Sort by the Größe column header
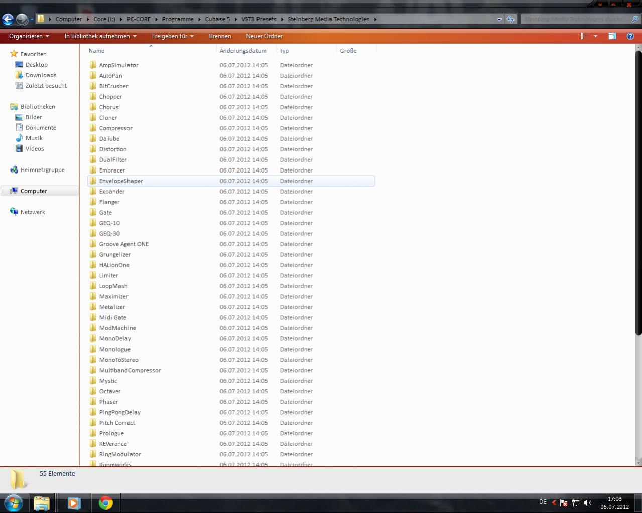 pyautogui.click(x=357, y=51)
